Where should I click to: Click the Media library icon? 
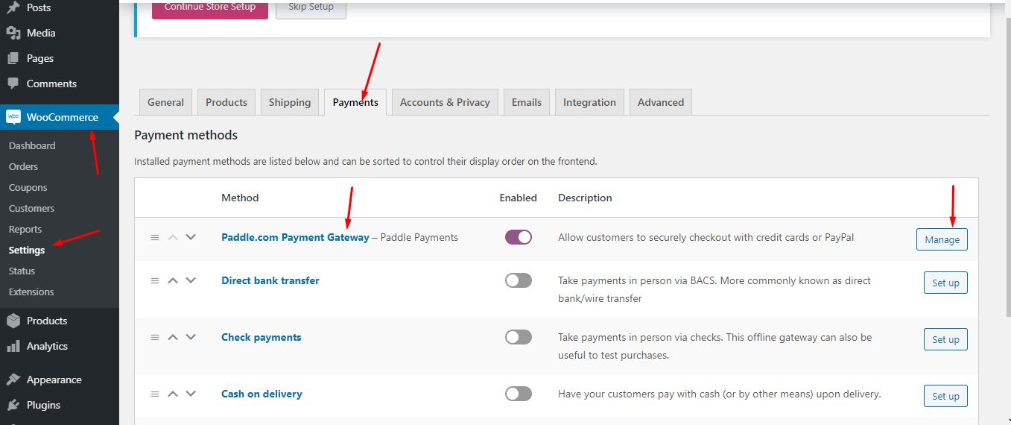[13, 33]
